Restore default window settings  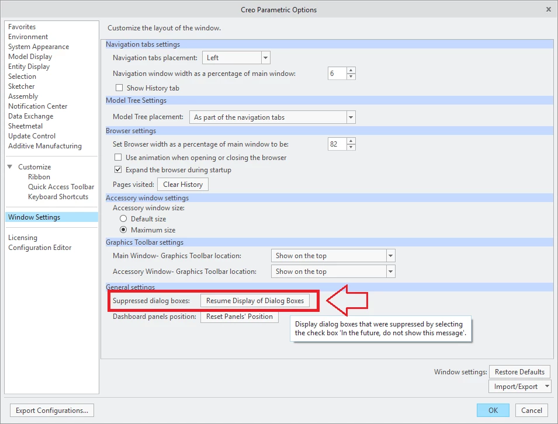click(519, 371)
